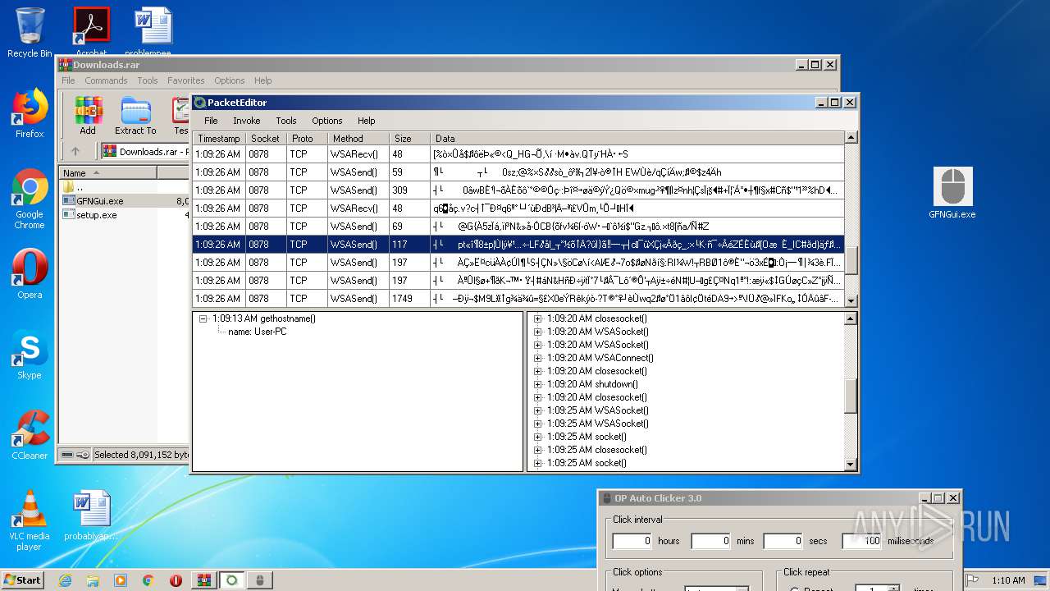Click the Opera taskbar icon
This screenshot has width=1050, height=591.
176,580
